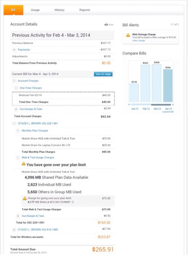The height and width of the screenshot is (260, 189).
Task: Collapse the STACEY L. BROWN 352-229-1901 line
Action: (14, 123)
